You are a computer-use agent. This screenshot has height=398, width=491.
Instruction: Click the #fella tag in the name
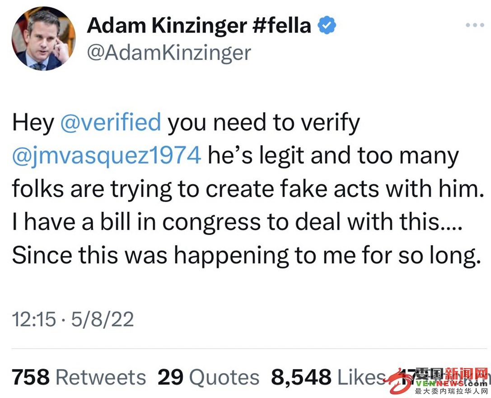click(282, 26)
